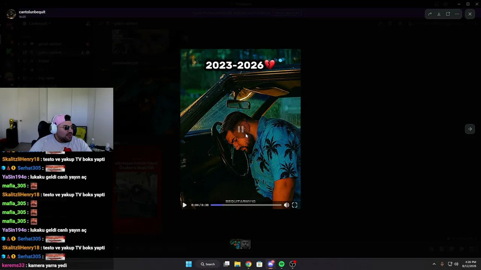Open Microsoft Store from the taskbar
This screenshot has width=481, height=270.
259,264
